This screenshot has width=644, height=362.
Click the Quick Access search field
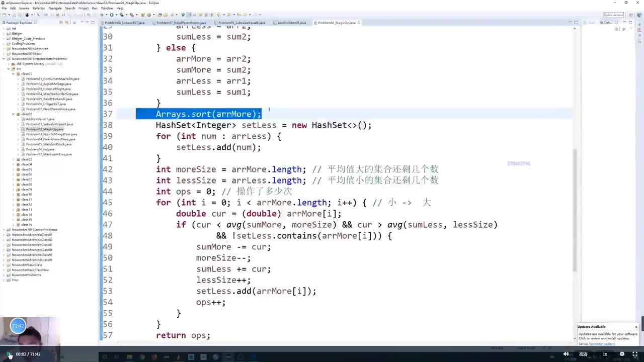click(613, 15)
